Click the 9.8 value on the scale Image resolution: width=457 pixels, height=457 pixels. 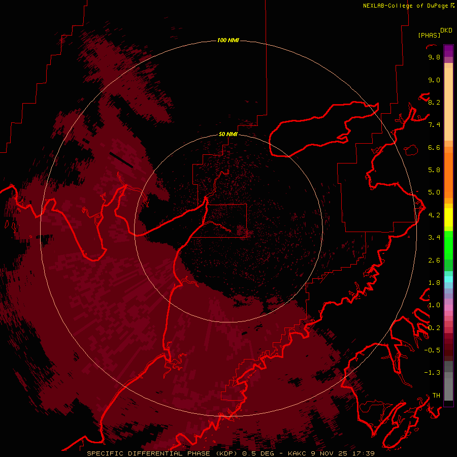coord(434,57)
